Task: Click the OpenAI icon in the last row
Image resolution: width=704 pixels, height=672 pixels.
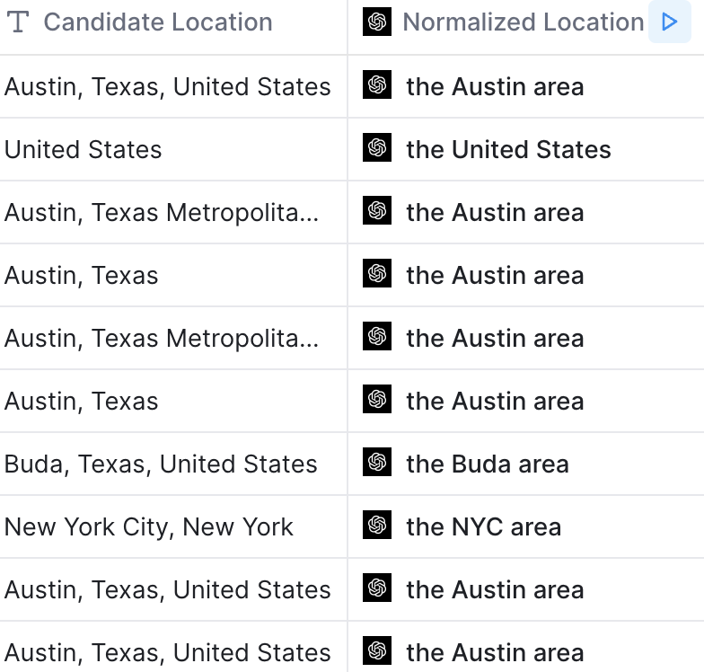Action: (x=377, y=650)
